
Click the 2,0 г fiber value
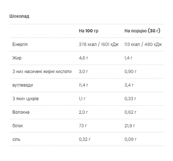click(83, 112)
